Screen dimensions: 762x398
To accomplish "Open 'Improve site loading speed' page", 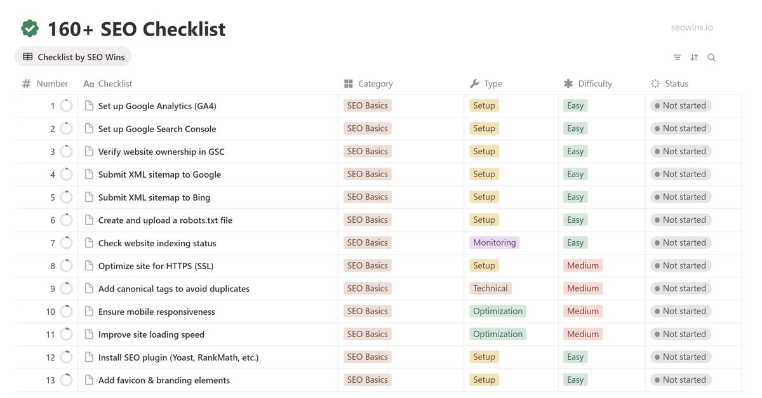I will (x=151, y=335).
